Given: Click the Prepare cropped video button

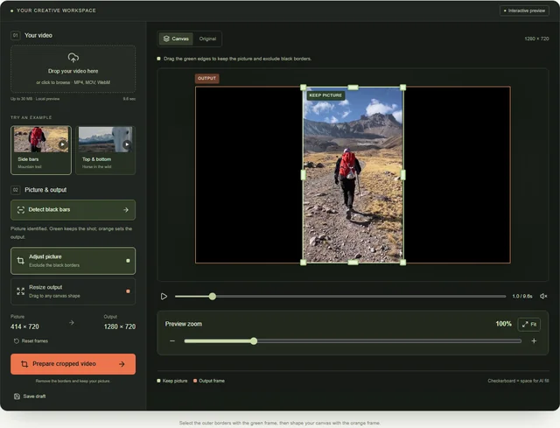Looking at the screenshot, I should pos(73,364).
